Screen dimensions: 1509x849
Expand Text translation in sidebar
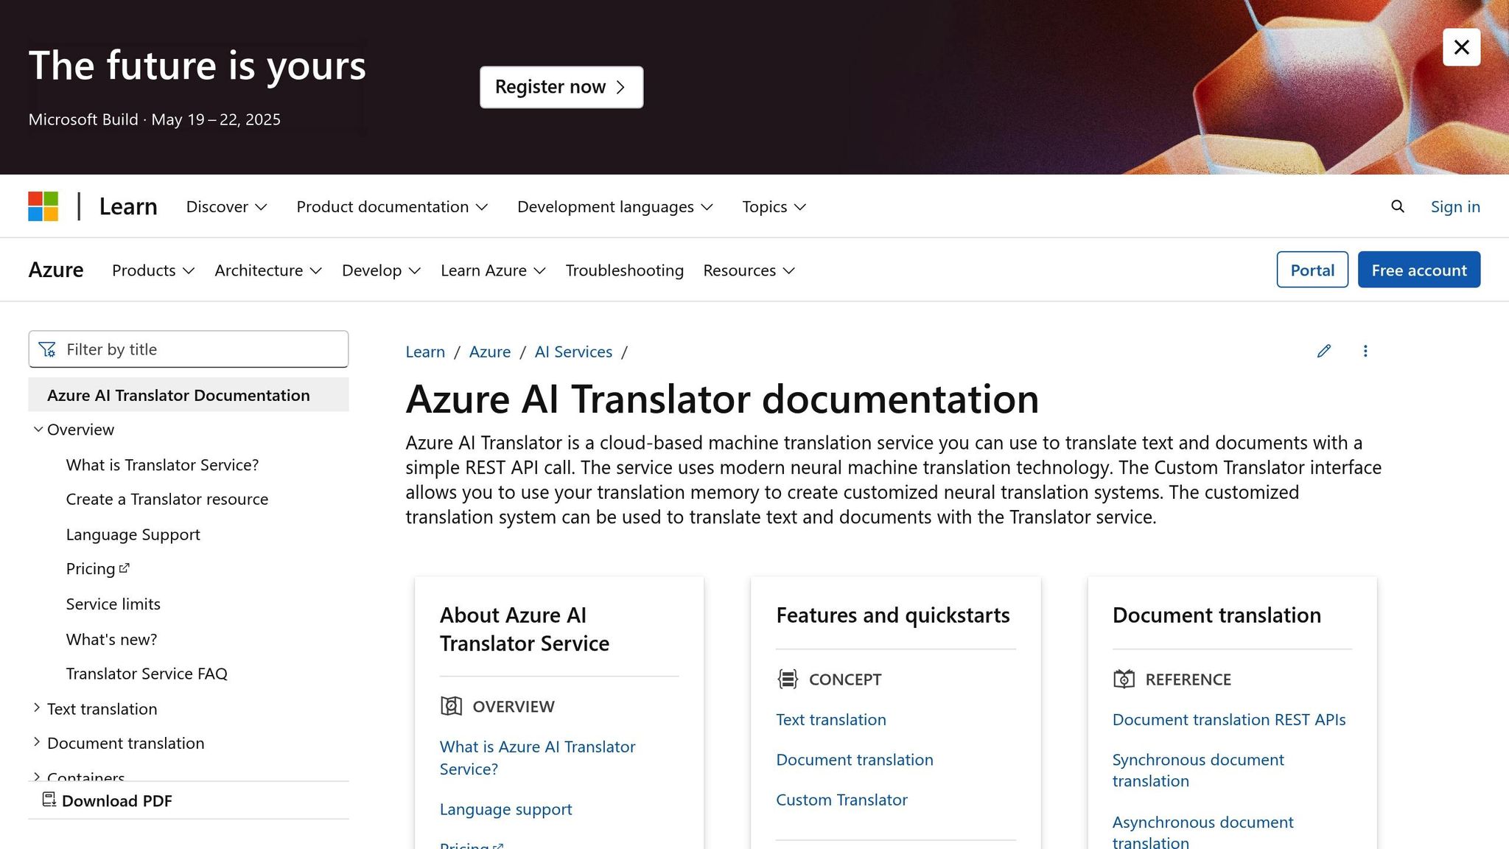click(37, 707)
